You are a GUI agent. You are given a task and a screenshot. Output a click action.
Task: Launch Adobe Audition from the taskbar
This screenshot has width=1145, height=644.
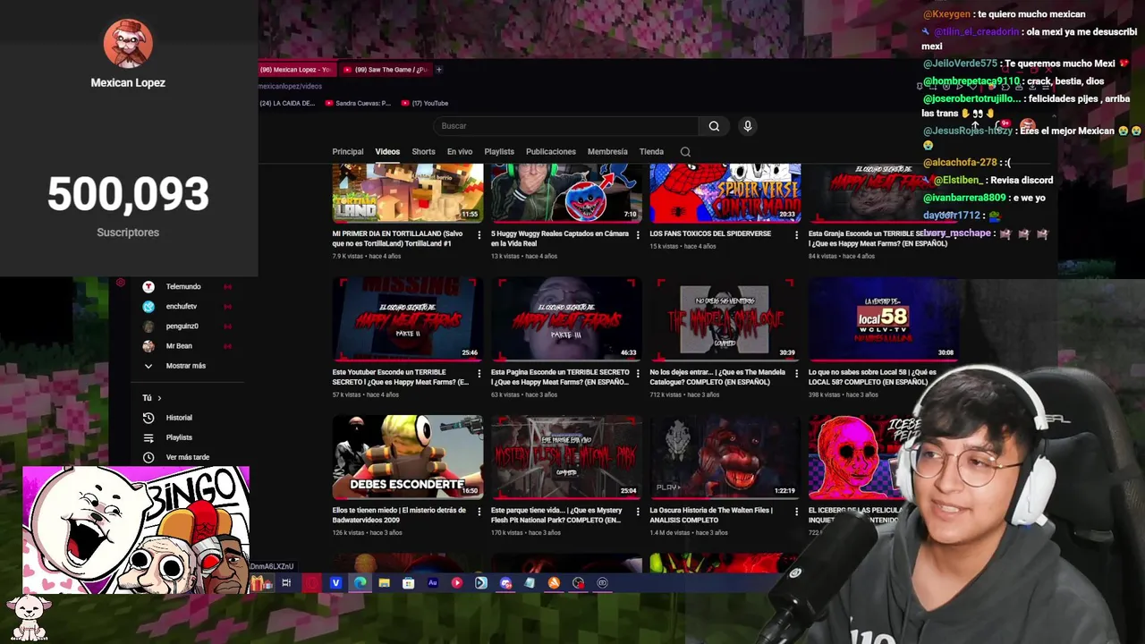[x=432, y=583]
